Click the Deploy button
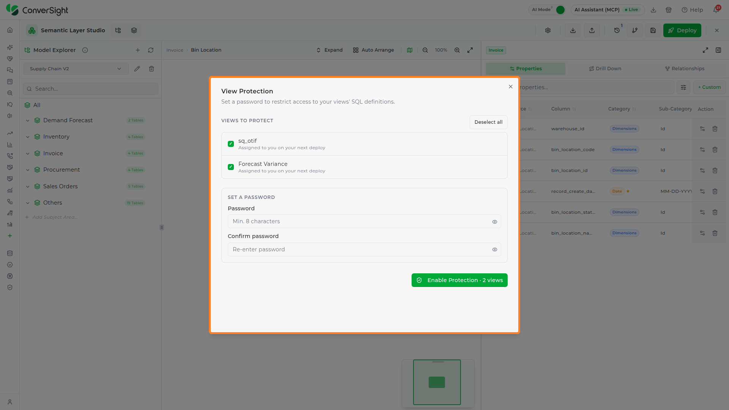Viewport: 729px width, 410px height. [x=682, y=30]
